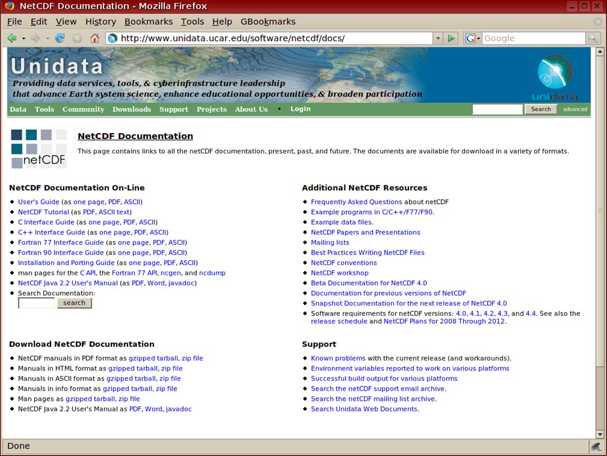Go to the Home page icon
Image resolution: width=607 pixels, height=456 pixels.
pyautogui.click(x=94, y=38)
